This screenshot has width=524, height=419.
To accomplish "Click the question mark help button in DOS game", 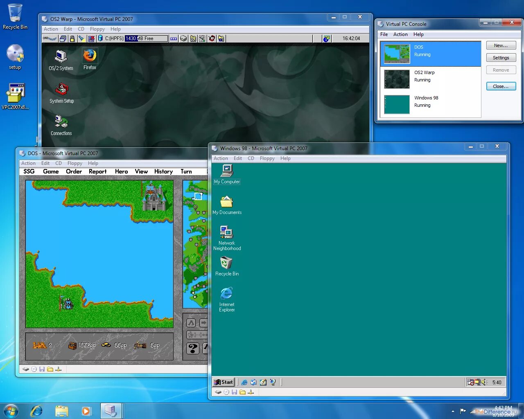I will (x=192, y=348).
